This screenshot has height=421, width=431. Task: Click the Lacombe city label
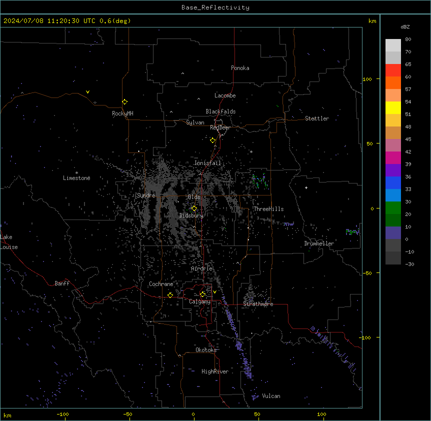click(x=225, y=95)
